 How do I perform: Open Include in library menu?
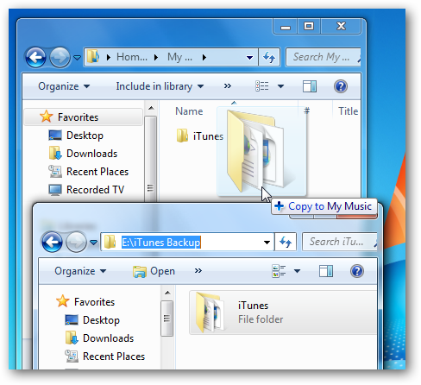[x=160, y=86]
